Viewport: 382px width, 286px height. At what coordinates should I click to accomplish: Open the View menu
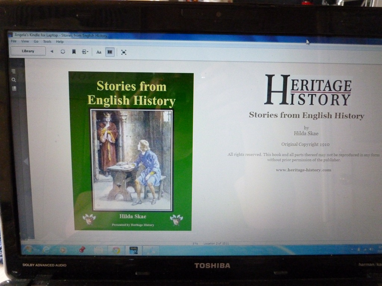tap(25, 41)
